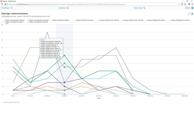Toggle Region Syddanmark | Kvinder legend series
This screenshot has height=117, width=194.
(x=133, y=20)
